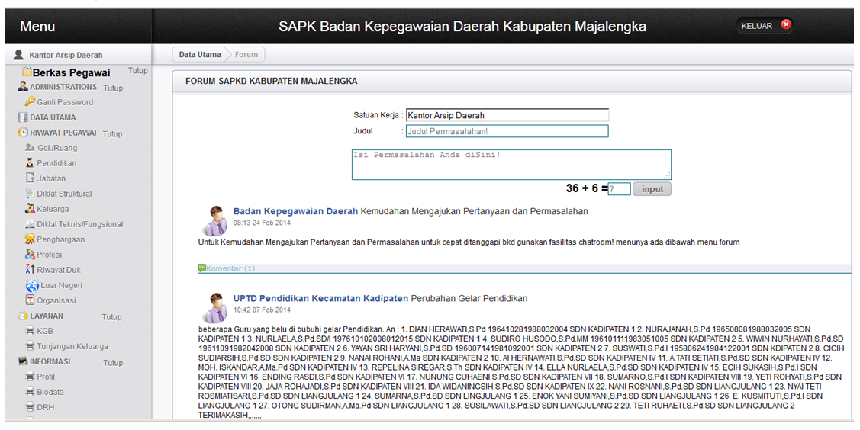Click the KELUAR logout button
This screenshot has width=860, height=430.
pyautogui.click(x=765, y=26)
